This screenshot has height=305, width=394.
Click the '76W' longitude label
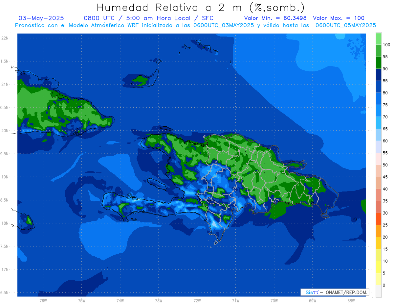coord(43,301)
